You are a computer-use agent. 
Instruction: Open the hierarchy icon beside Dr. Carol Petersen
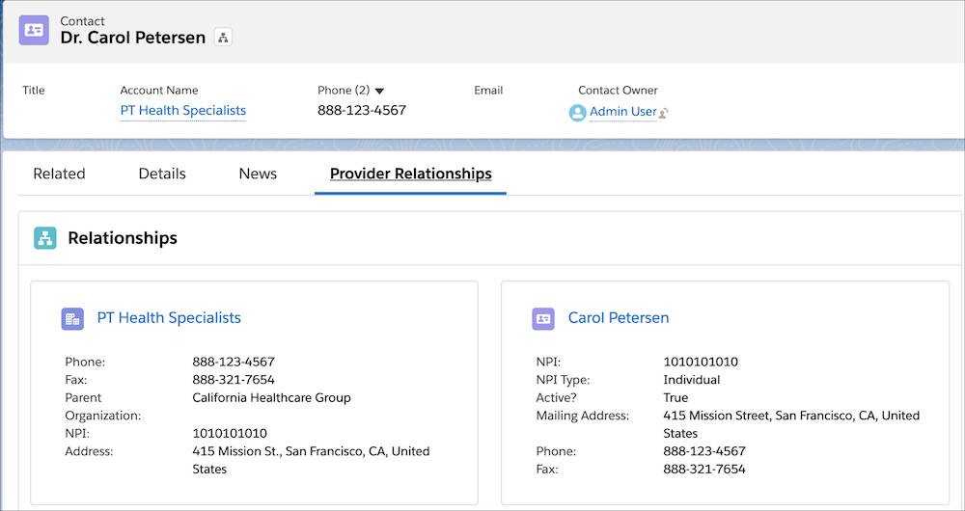(224, 38)
